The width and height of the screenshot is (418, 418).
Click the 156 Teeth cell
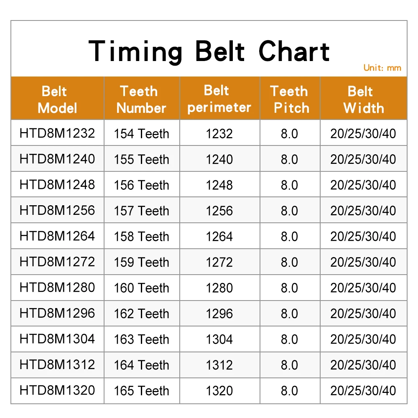[x=142, y=185]
